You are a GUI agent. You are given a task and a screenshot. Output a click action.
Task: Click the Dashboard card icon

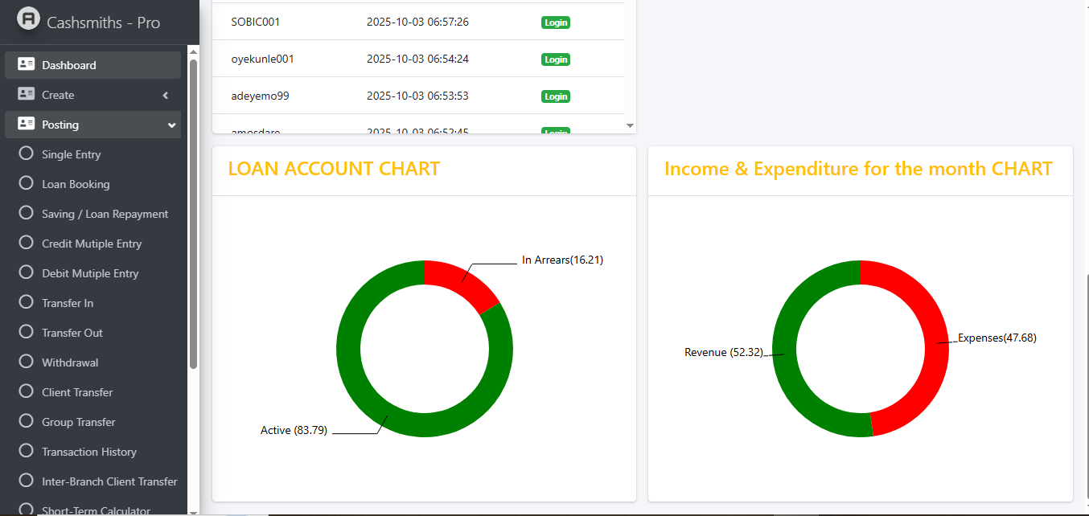26,64
